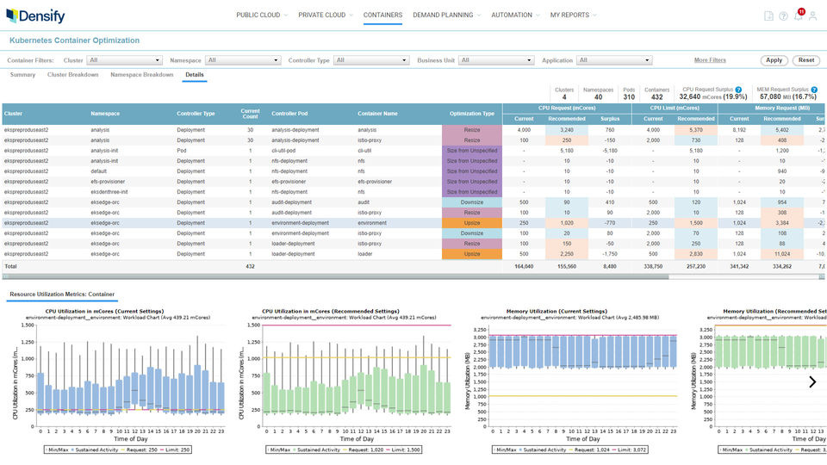Sort by Optimization Type column header
This screenshot has height=465, width=827.
pos(471,113)
